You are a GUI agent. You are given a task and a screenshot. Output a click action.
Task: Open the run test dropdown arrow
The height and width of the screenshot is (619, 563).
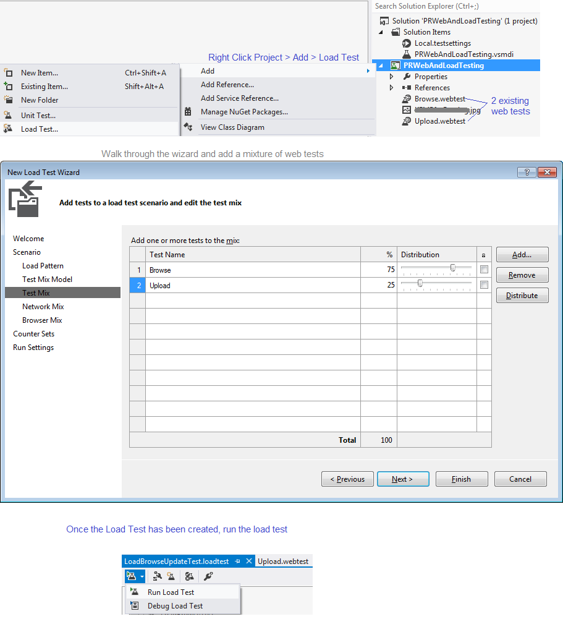[141, 576]
